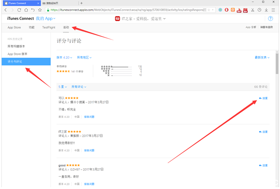Select the 活动 tab

[x=66, y=27]
